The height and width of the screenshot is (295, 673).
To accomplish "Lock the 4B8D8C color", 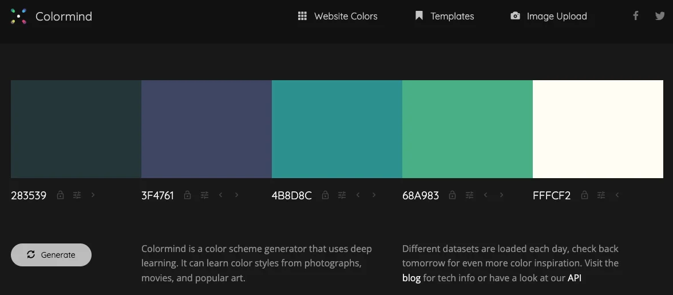I will tap(325, 195).
